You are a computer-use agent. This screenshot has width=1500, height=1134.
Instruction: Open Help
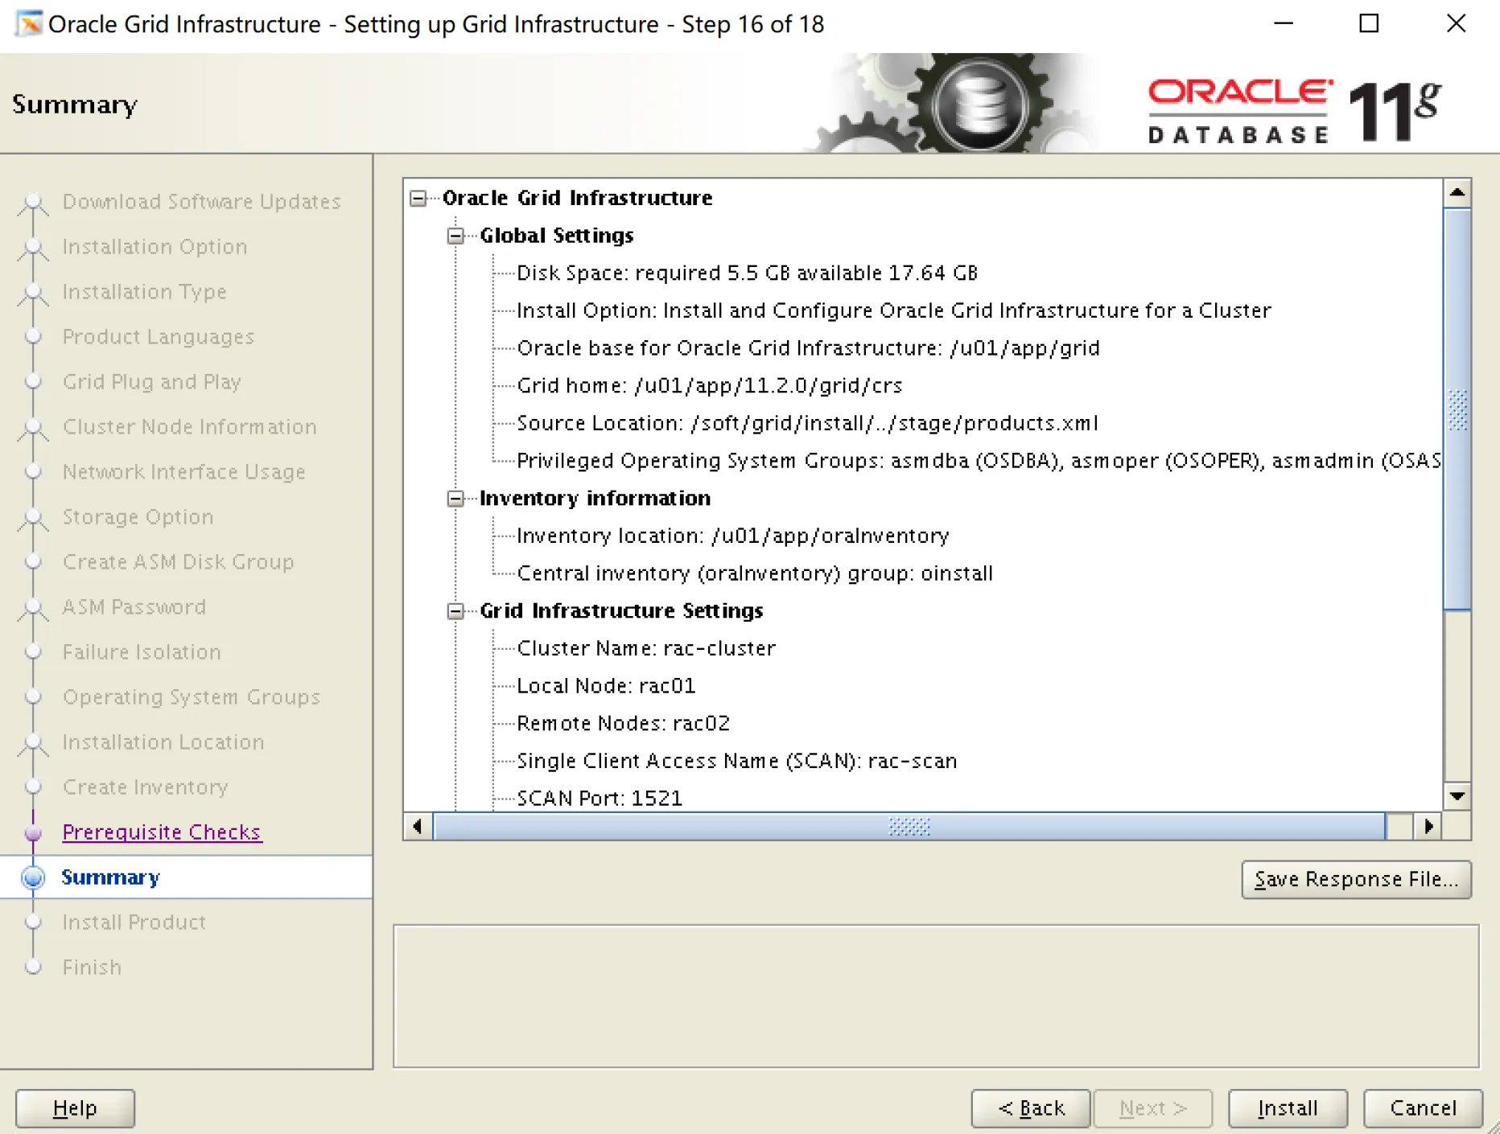74,1107
